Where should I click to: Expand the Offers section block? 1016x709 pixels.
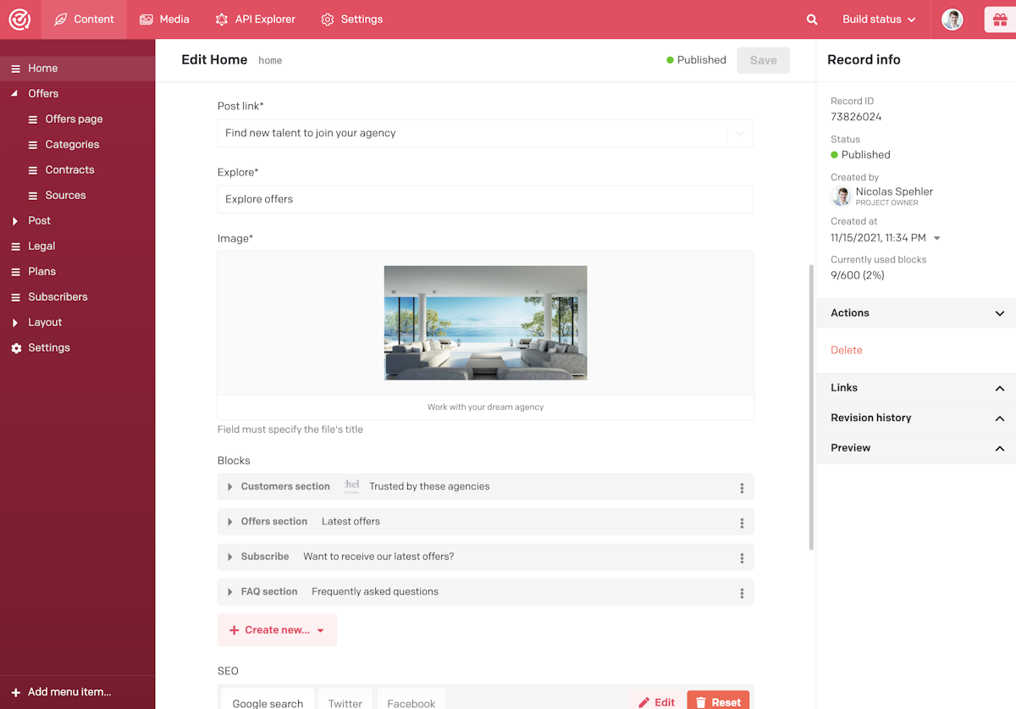point(229,522)
